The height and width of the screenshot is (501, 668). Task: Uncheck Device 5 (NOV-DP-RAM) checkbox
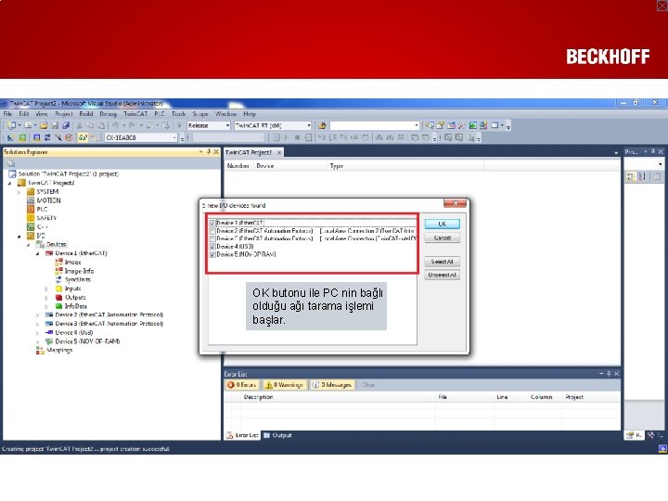coord(212,254)
